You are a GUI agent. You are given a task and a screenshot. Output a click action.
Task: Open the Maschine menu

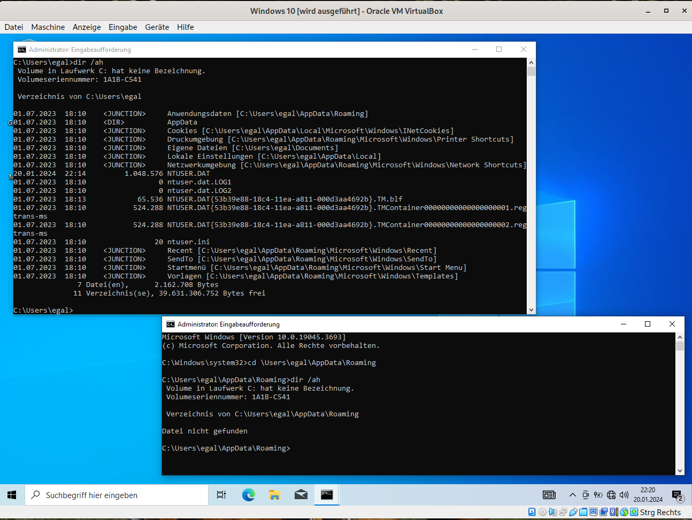(48, 27)
